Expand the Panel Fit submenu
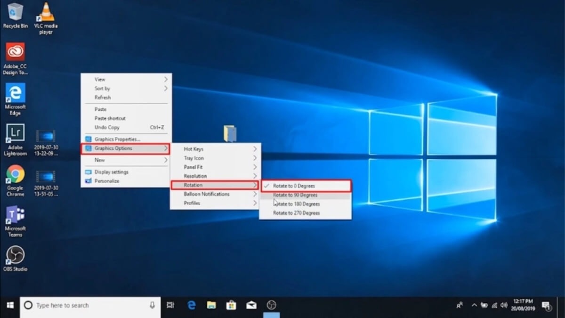 click(x=215, y=167)
